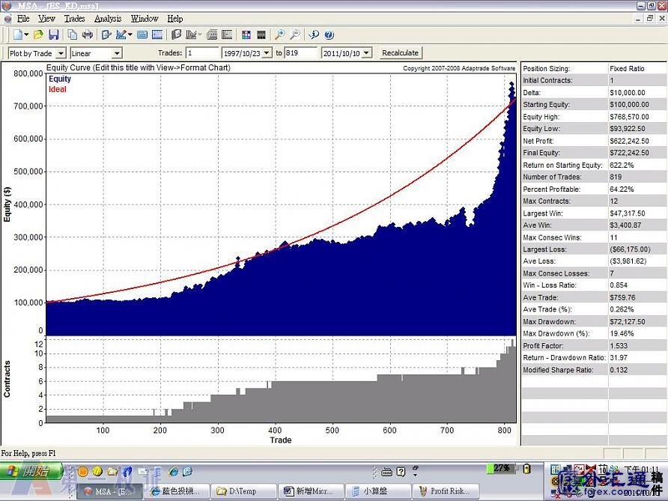The image size is (668, 501).
Task: Click the Ideal legend label
Action: click(58, 89)
